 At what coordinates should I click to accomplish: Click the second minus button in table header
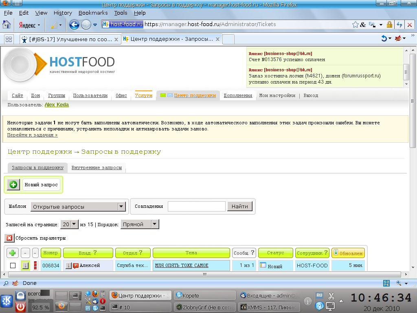click(35, 253)
